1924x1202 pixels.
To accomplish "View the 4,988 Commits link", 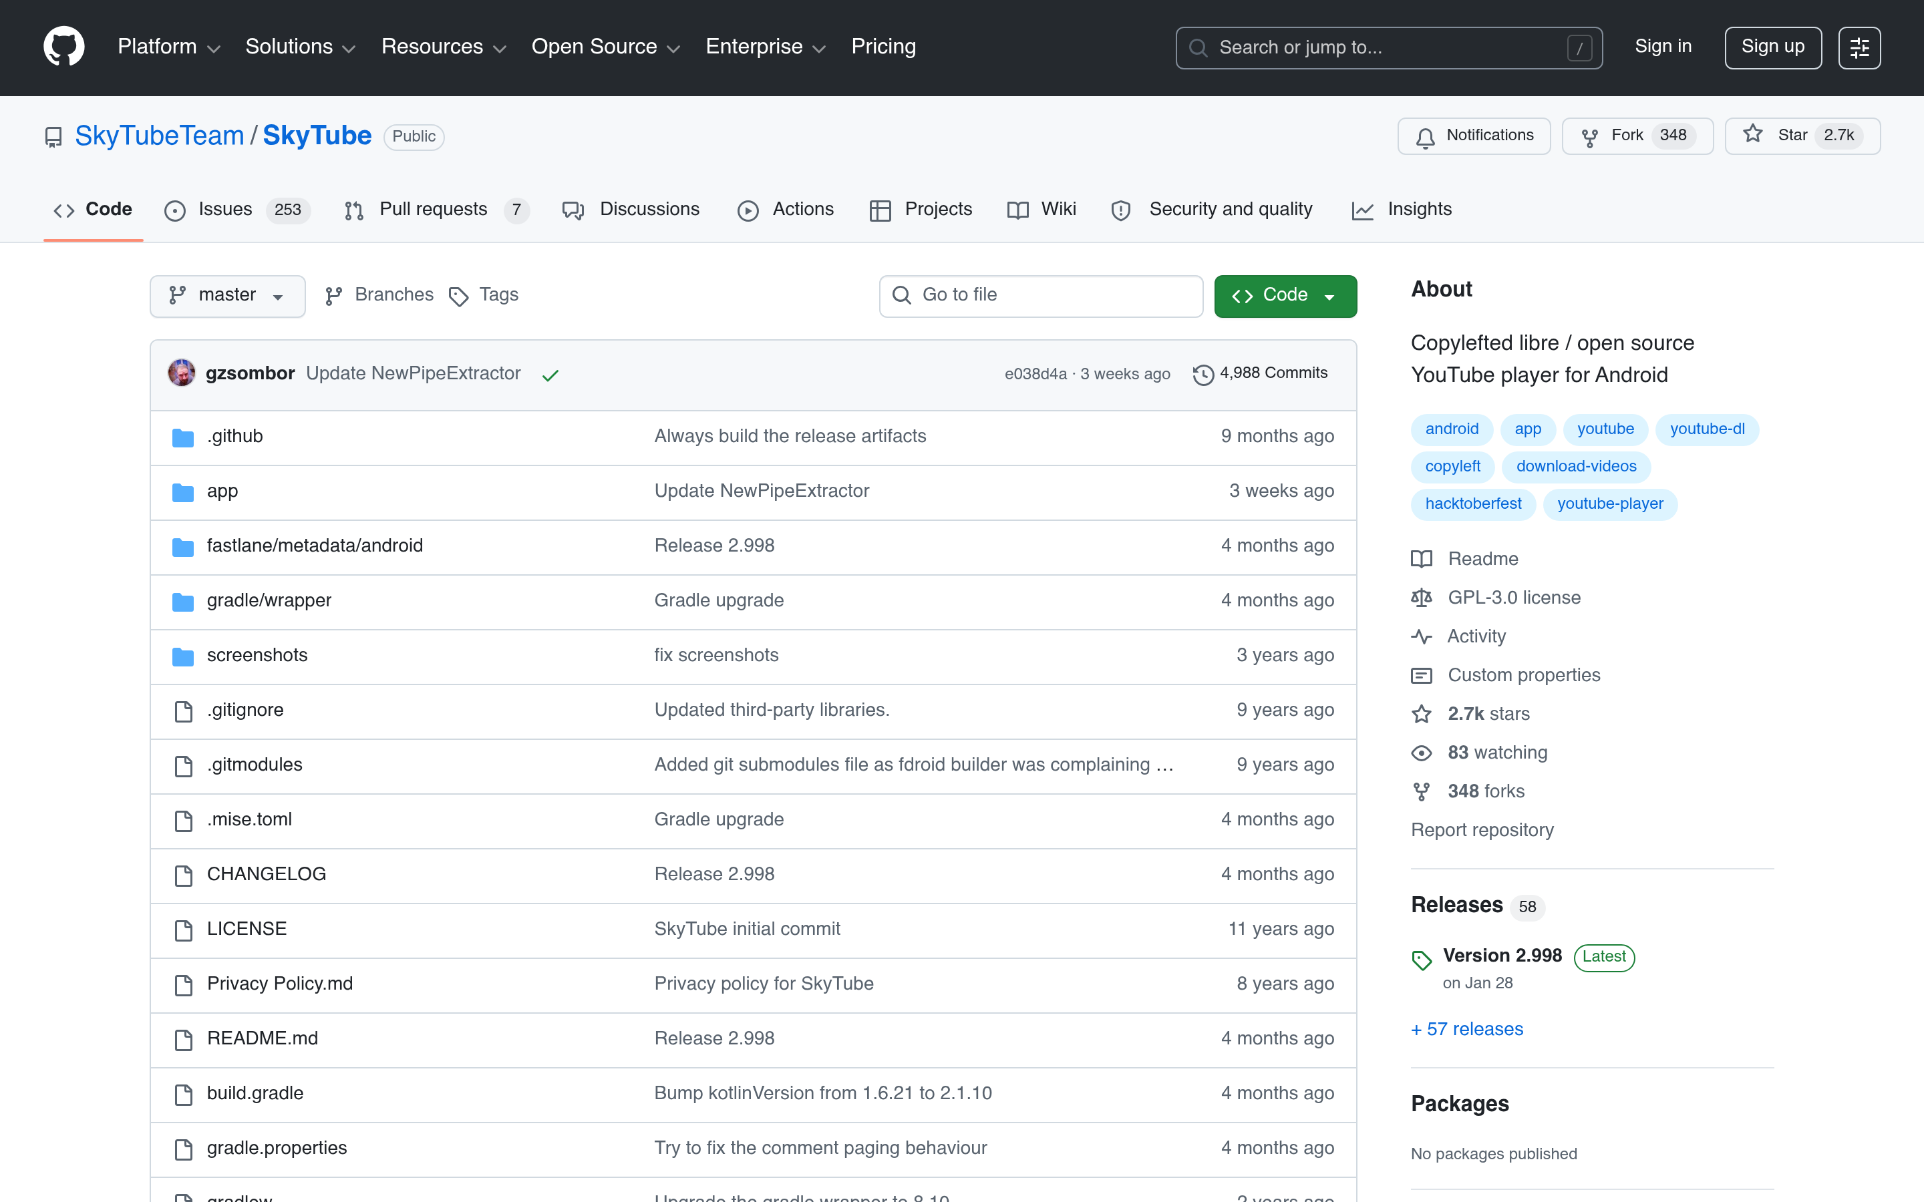I will click(1260, 374).
